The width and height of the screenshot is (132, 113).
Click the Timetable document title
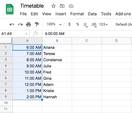pos(32,6)
